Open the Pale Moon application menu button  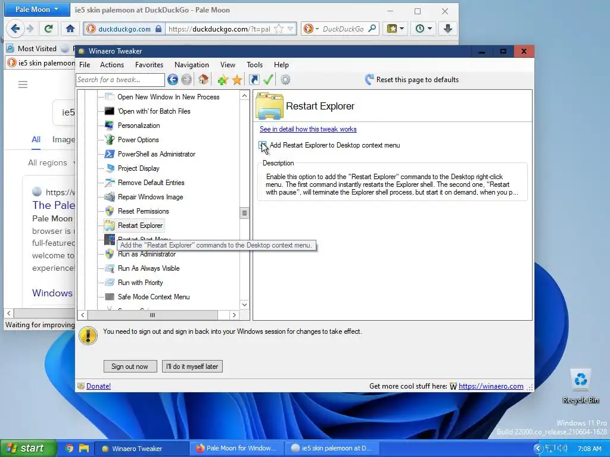[x=37, y=10]
